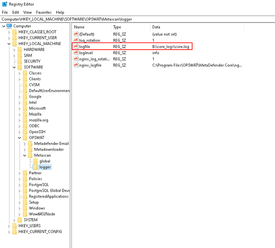Select the Google key label

point(35,97)
